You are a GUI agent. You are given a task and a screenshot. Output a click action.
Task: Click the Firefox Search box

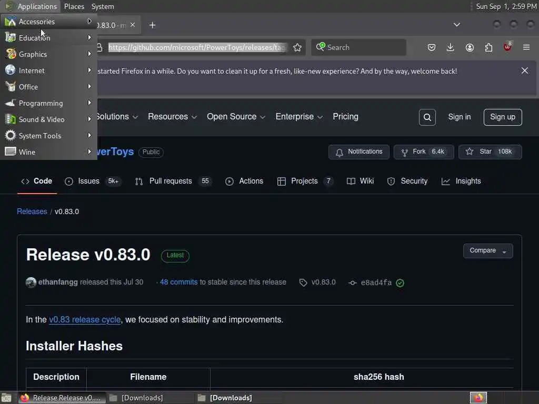click(358, 47)
